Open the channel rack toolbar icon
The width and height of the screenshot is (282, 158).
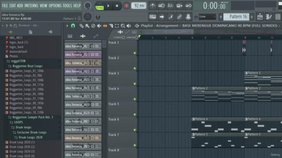coord(278,17)
